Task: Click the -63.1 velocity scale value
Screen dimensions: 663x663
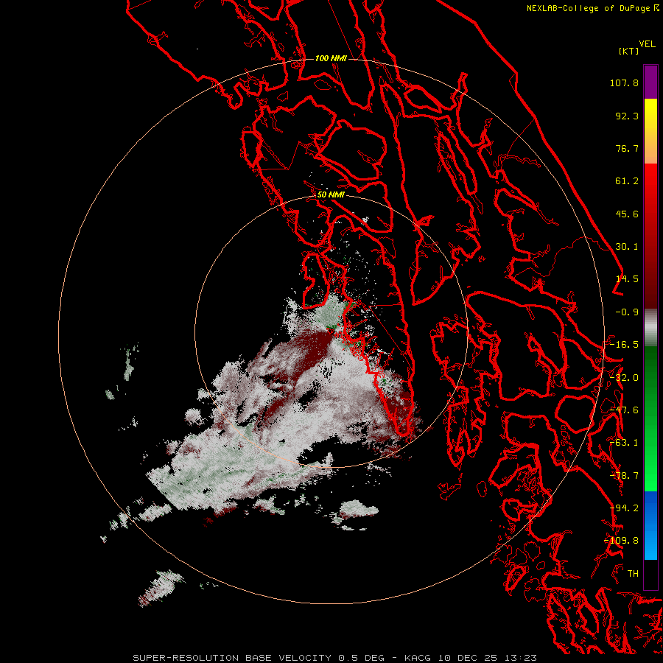Action: (x=624, y=443)
